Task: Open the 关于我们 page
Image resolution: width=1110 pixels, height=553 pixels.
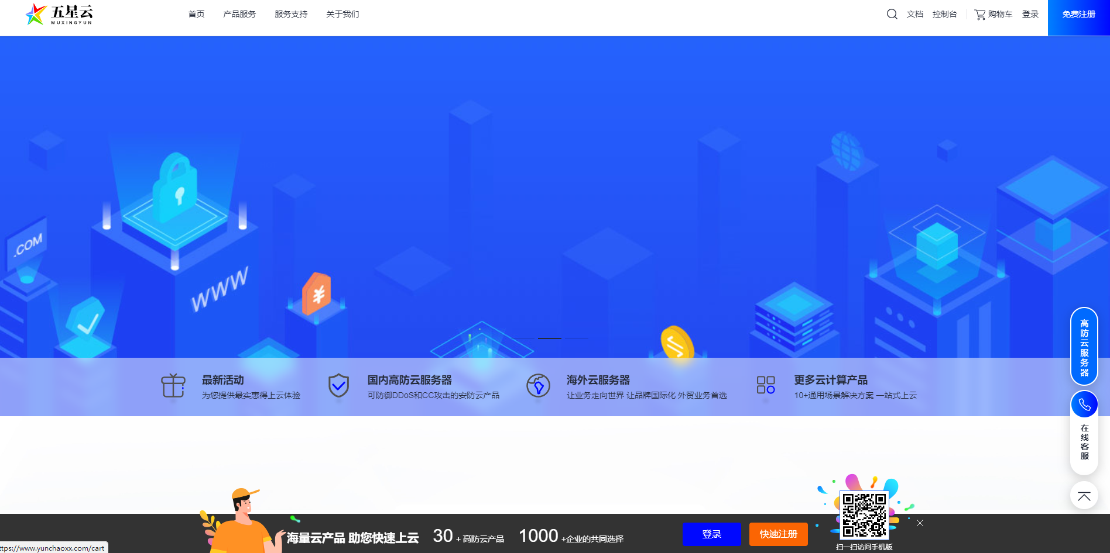Action: click(342, 14)
